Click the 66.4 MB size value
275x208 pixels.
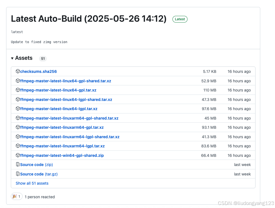pos(209,155)
